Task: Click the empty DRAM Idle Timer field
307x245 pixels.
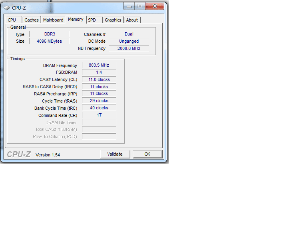Action: [x=99, y=122]
